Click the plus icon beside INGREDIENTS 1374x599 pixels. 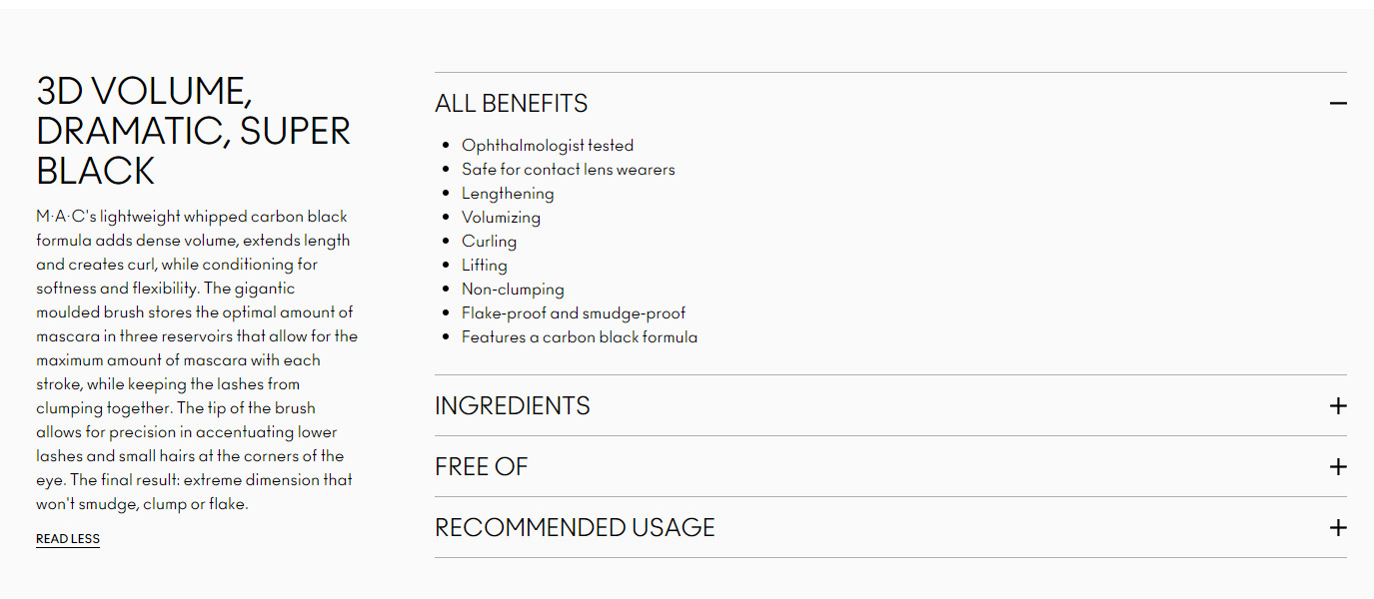pos(1338,406)
